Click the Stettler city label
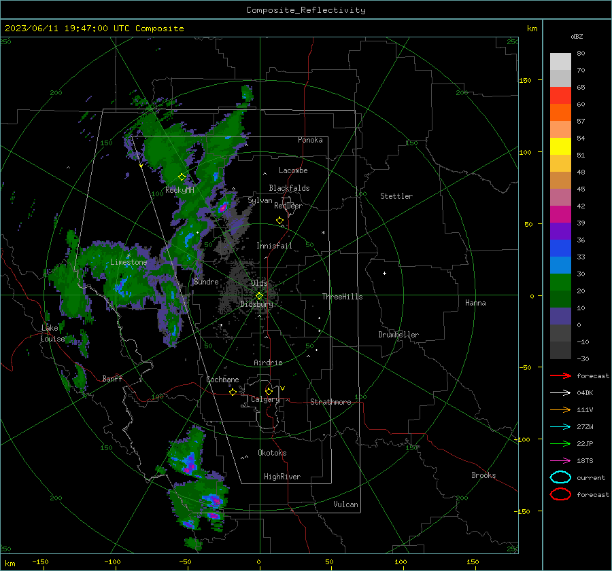The height and width of the screenshot is (571, 612). 396,196
